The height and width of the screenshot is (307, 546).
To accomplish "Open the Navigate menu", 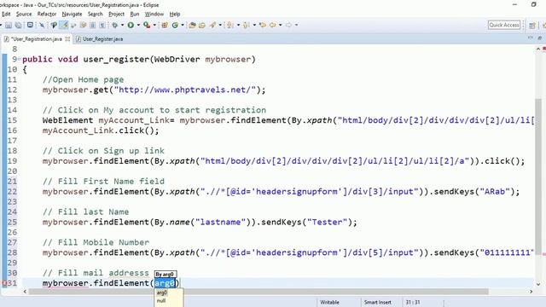I will 72,14.
